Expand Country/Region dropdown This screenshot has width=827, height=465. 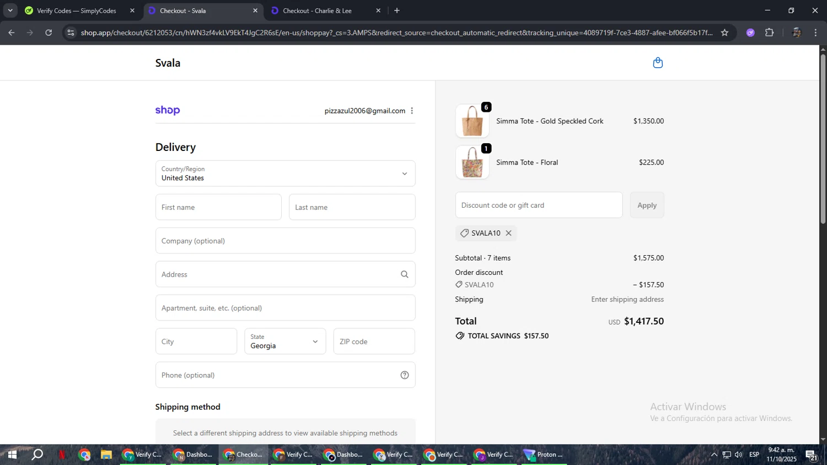[x=285, y=174]
